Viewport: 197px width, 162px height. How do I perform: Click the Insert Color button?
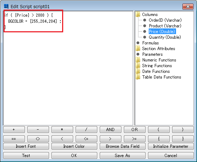click(74, 146)
